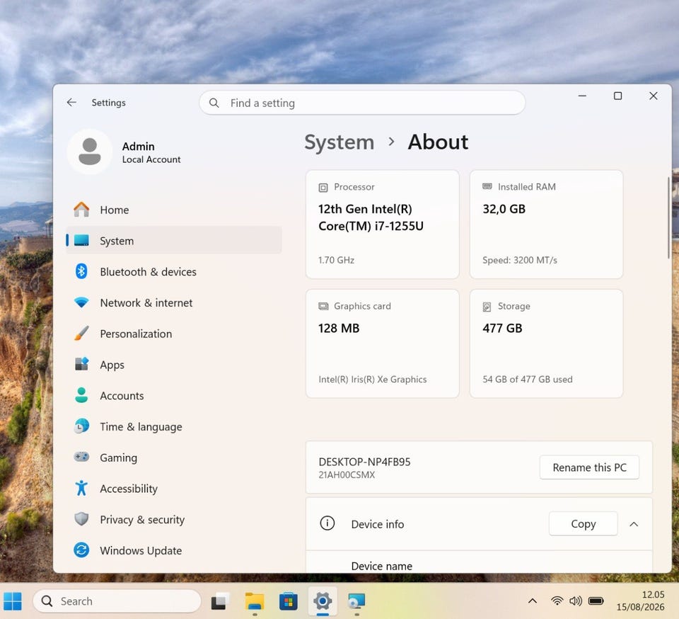The width and height of the screenshot is (679, 619).
Task: Click the Admin Local Account name
Action: tap(151, 152)
